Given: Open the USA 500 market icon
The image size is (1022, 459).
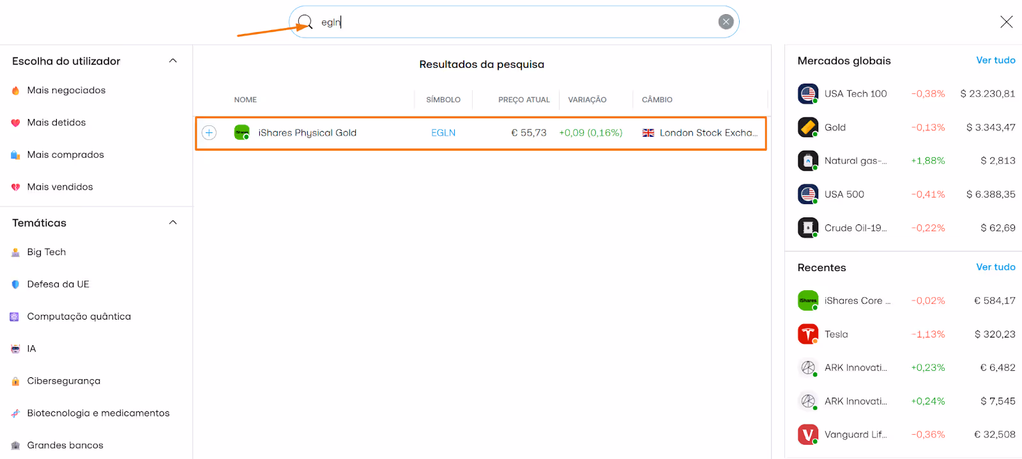Looking at the screenshot, I should (808, 194).
